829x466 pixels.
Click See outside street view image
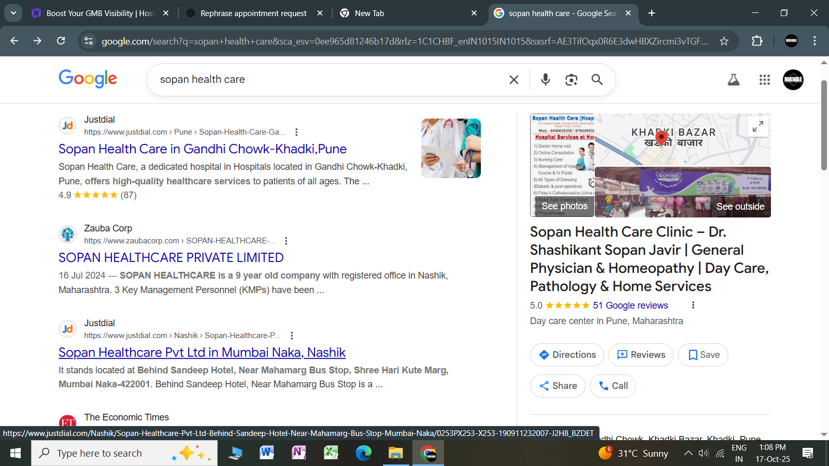683,192
